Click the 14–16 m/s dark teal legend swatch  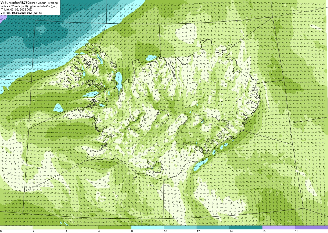246,227
